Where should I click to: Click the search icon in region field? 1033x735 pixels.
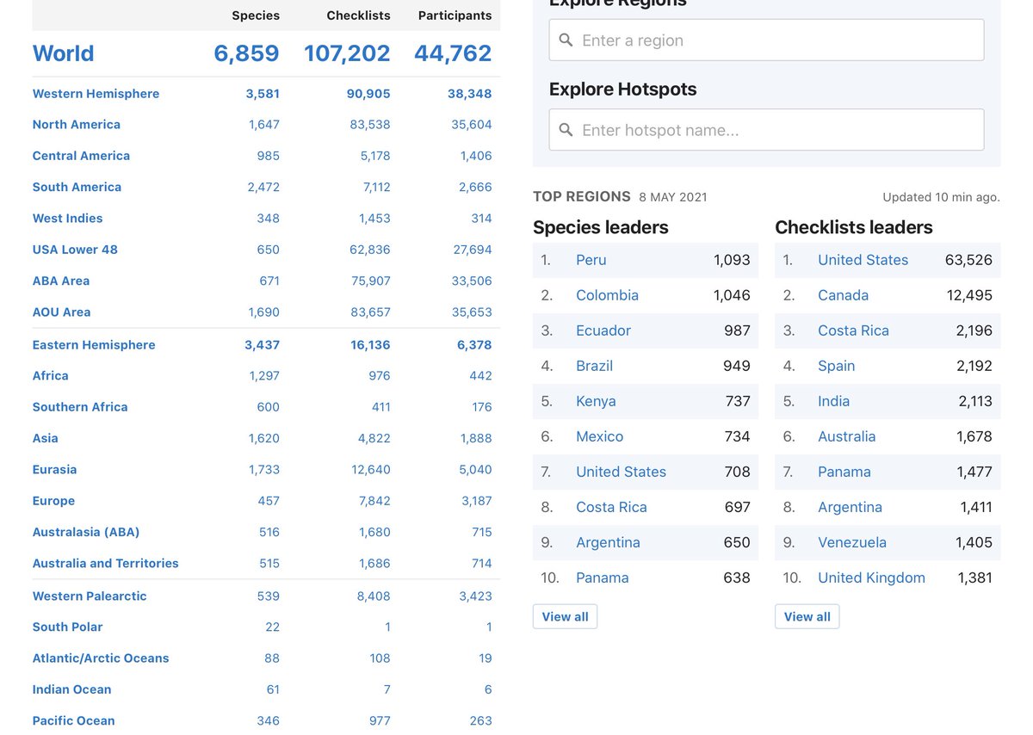pos(566,40)
